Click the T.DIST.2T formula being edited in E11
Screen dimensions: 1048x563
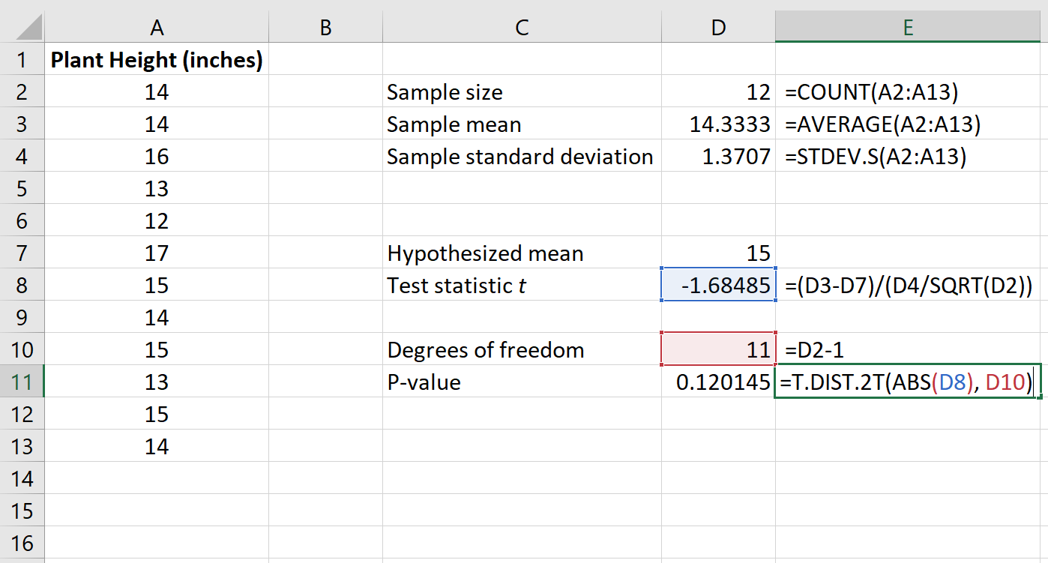[906, 382]
